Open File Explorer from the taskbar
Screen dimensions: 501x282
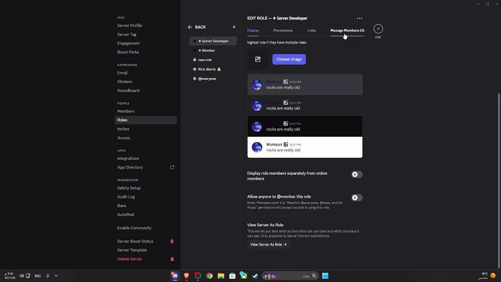(221, 276)
